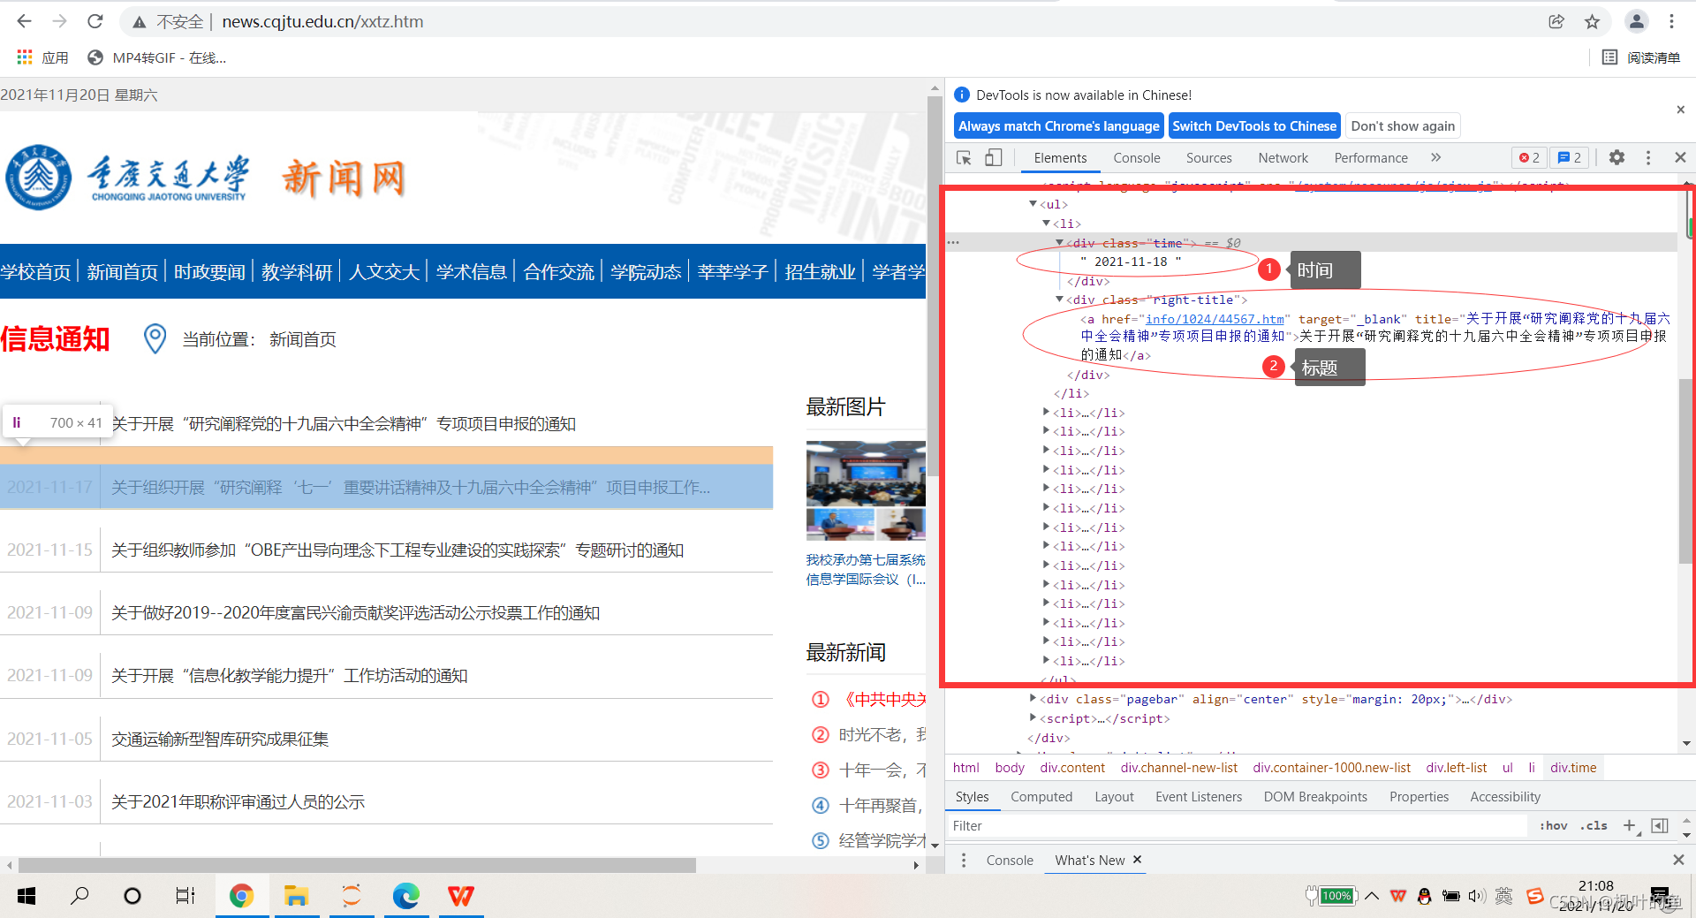Show more DevTools tabs chevron
Viewport: 1696px width, 918px height.
click(1435, 157)
